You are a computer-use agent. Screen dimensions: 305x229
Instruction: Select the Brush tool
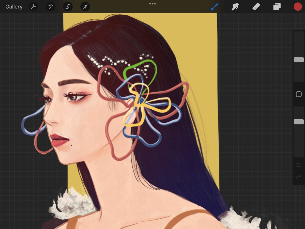[x=215, y=7]
